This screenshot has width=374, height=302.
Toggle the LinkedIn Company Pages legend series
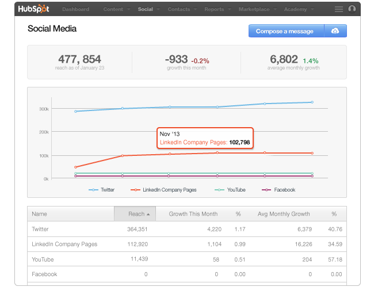pyautogui.click(x=163, y=190)
